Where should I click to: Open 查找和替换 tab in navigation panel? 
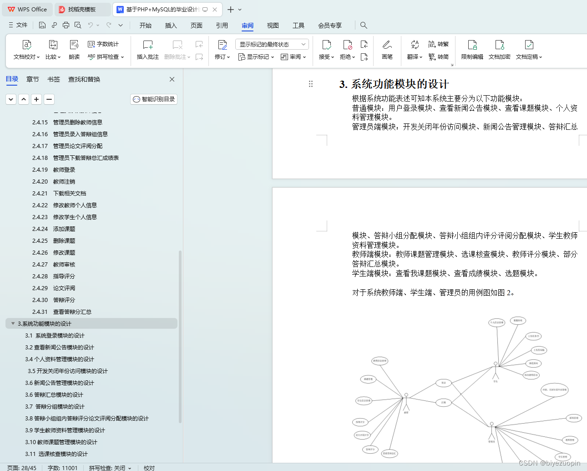click(x=84, y=79)
